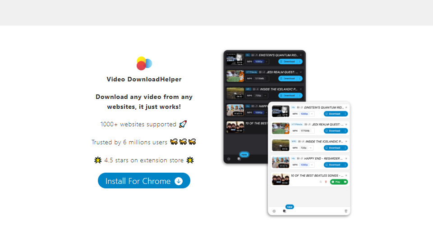
Task: Download Einstein's Quantum video in light panel
Action: (333, 114)
